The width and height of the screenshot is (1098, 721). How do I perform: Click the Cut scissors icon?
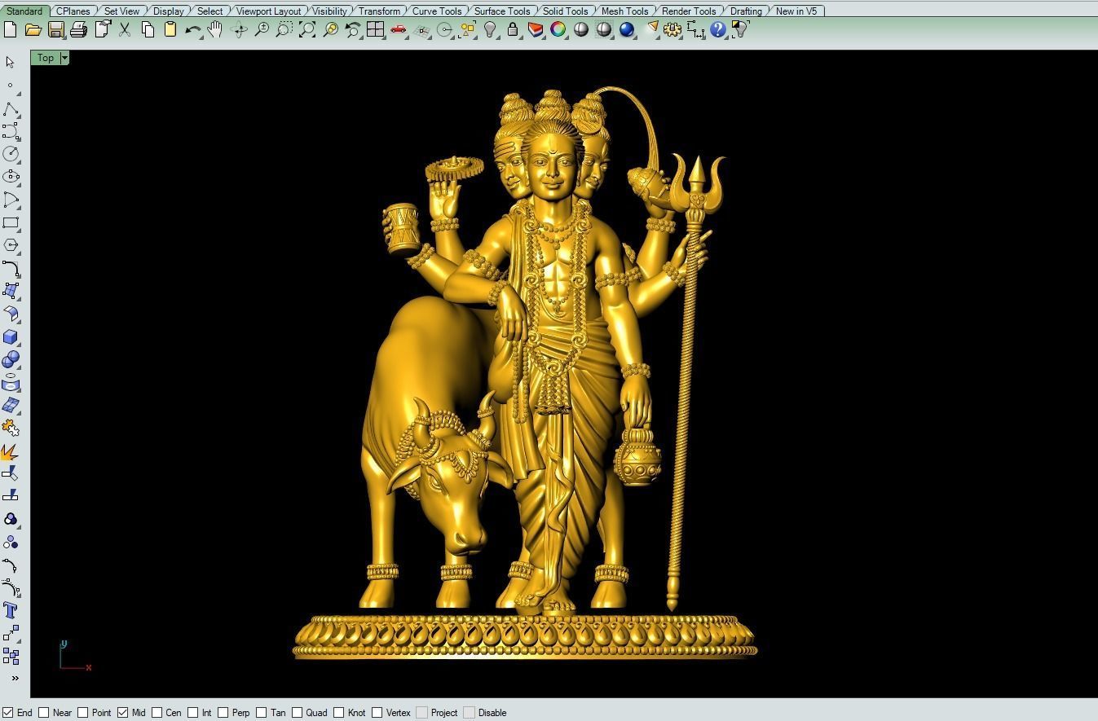tap(125, 29)
